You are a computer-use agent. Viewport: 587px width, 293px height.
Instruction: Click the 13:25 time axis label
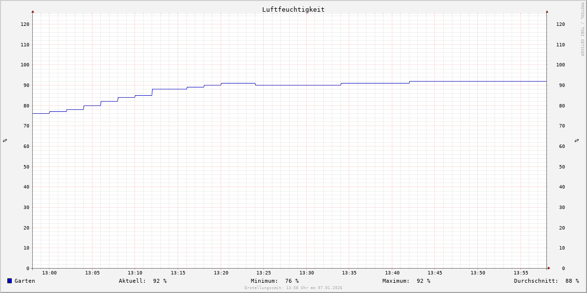point(264,273)
